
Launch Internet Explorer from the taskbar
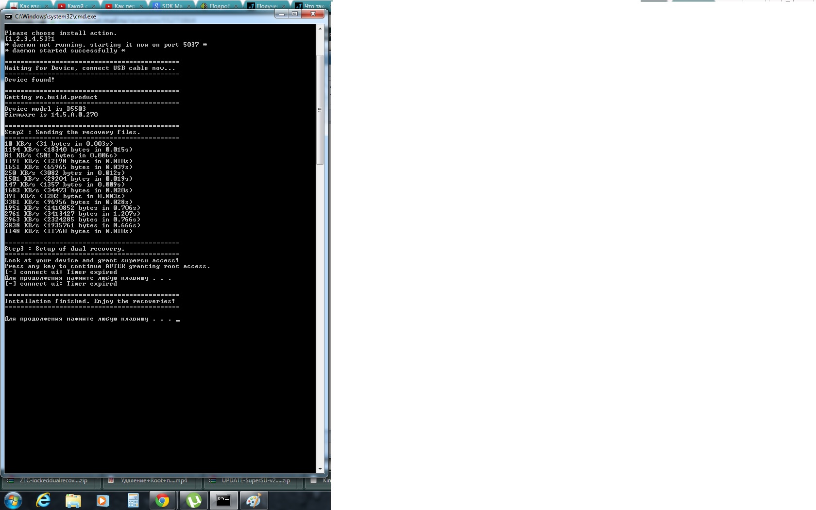(44, 500)
